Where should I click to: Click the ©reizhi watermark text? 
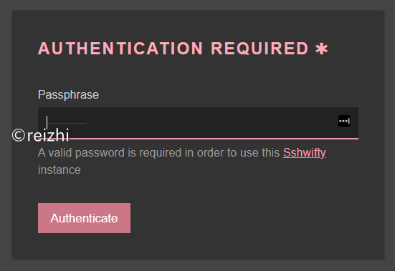40,135
